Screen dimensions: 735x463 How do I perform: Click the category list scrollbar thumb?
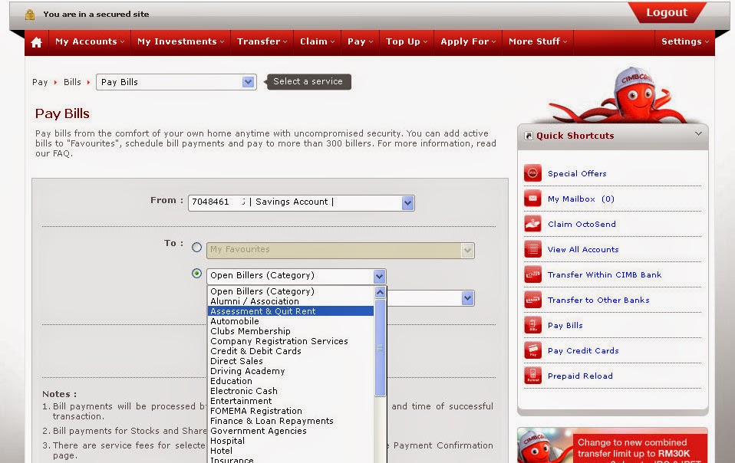click(x=380, y=348)
